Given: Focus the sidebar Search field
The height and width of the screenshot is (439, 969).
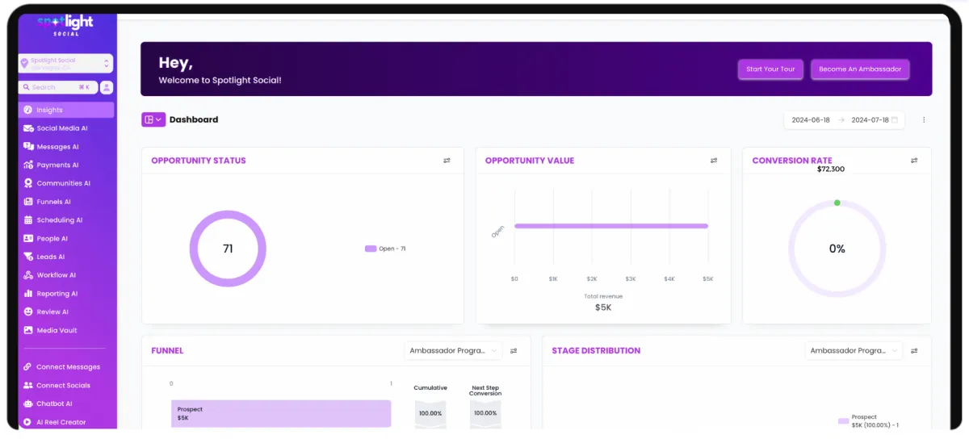Looking at the screenshot, I should coord(57,87).
